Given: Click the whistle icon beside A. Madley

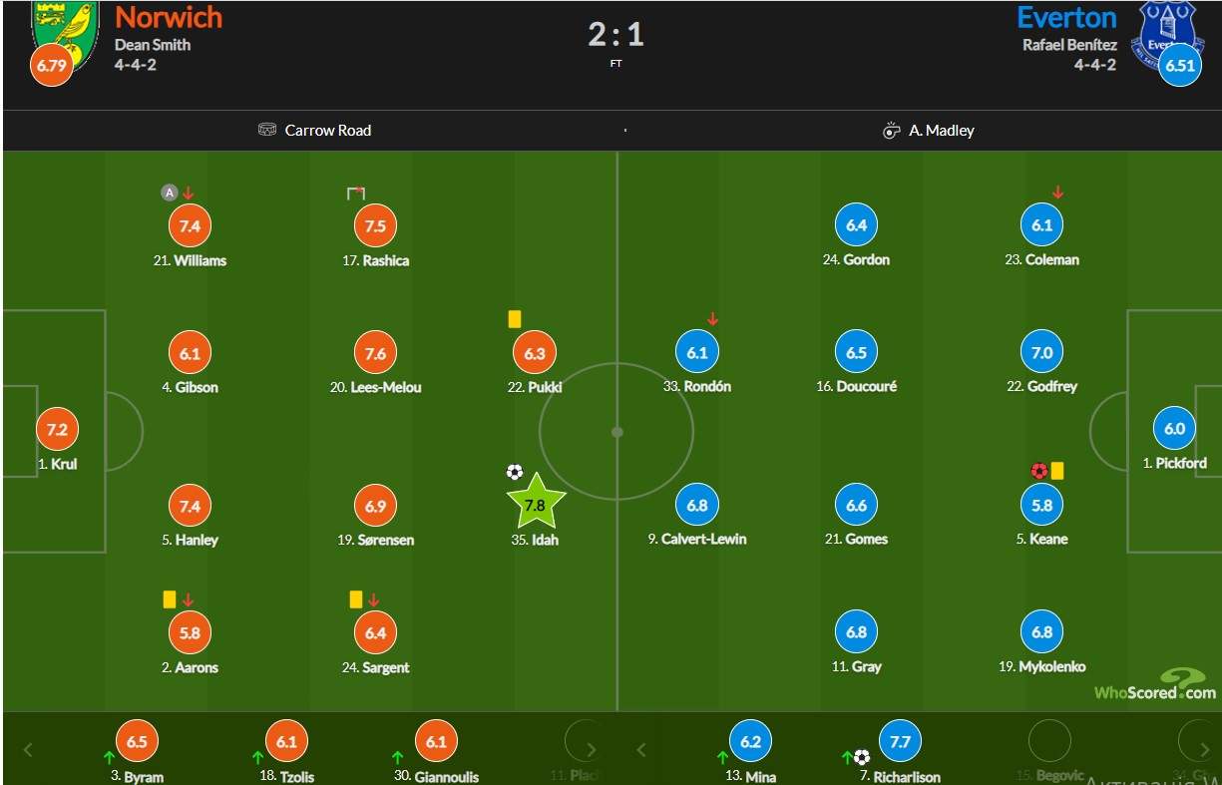Looking at the screenshot, I should coord(892,131).
